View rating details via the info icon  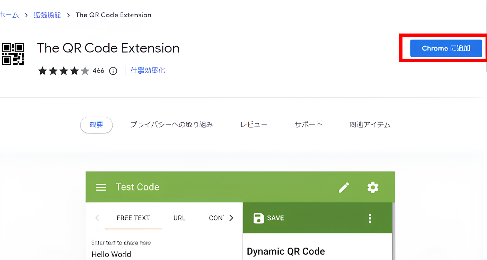pyautogui.click(x=113, y=71)
